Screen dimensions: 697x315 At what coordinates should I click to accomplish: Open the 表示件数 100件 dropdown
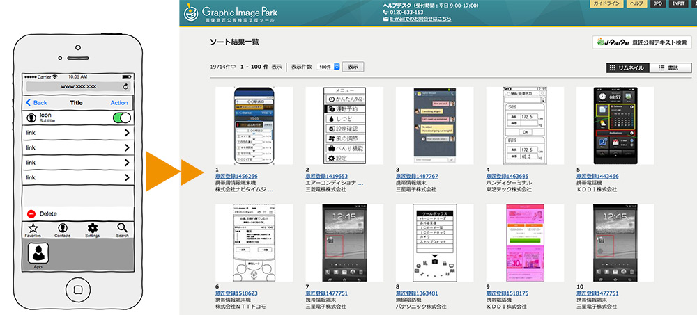click(328, 67)
